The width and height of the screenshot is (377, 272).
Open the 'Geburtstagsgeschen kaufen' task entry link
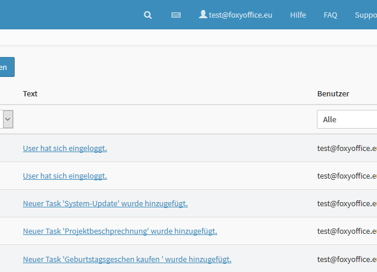[x=127, y=258]
